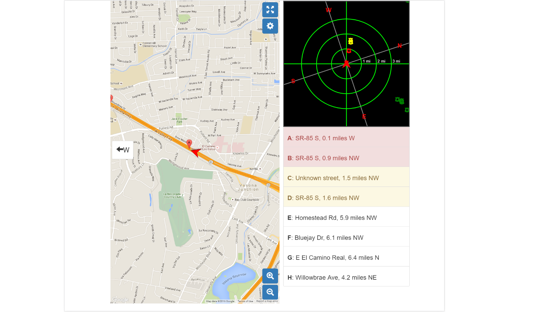Click the red A pin marker on the map

click(189, 144)
